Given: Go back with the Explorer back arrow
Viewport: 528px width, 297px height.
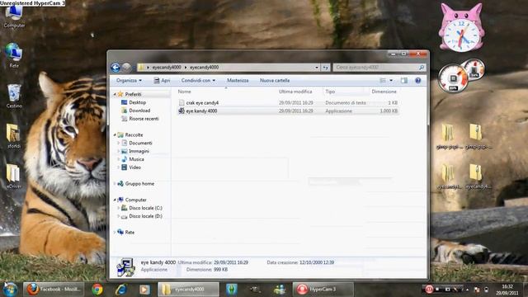Looking at the screenshot, I should click(115, 68).
